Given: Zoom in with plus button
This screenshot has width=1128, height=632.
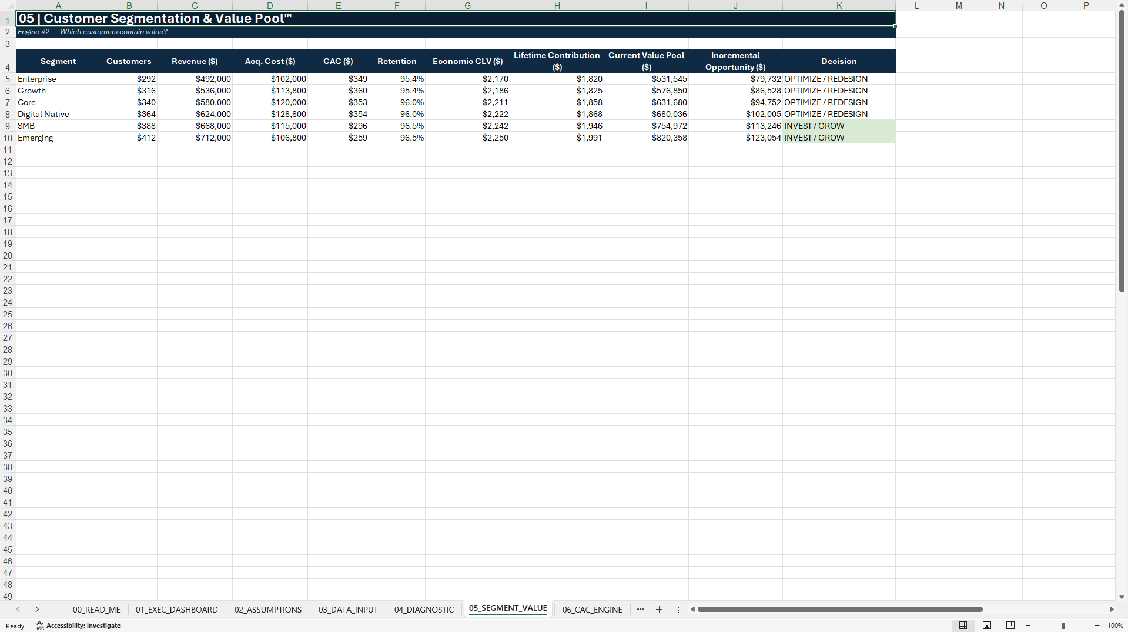Looking at the screenshot, I should click(1097, 626).
